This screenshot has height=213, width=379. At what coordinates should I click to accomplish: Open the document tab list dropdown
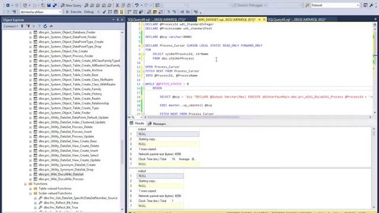375,20
